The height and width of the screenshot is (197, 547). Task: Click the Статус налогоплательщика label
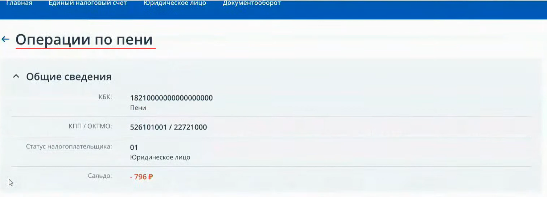click(69, 146)
